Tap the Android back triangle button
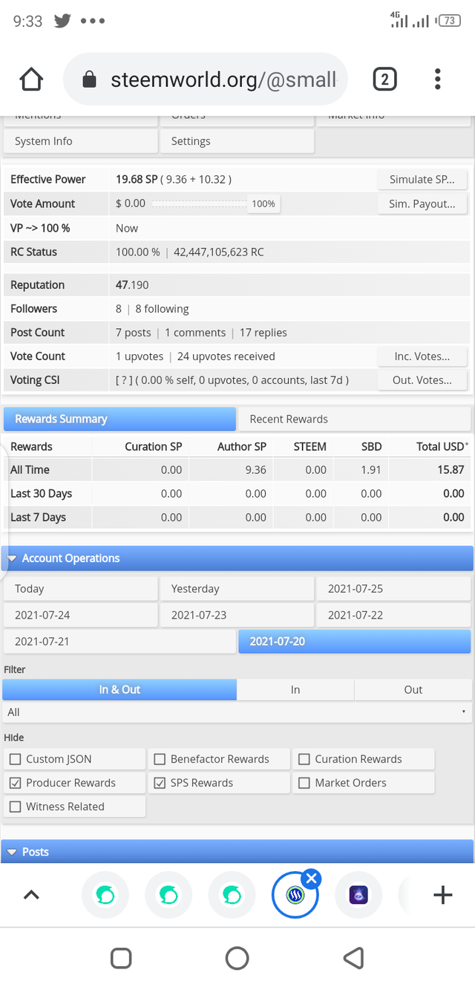 coord(354,958)
